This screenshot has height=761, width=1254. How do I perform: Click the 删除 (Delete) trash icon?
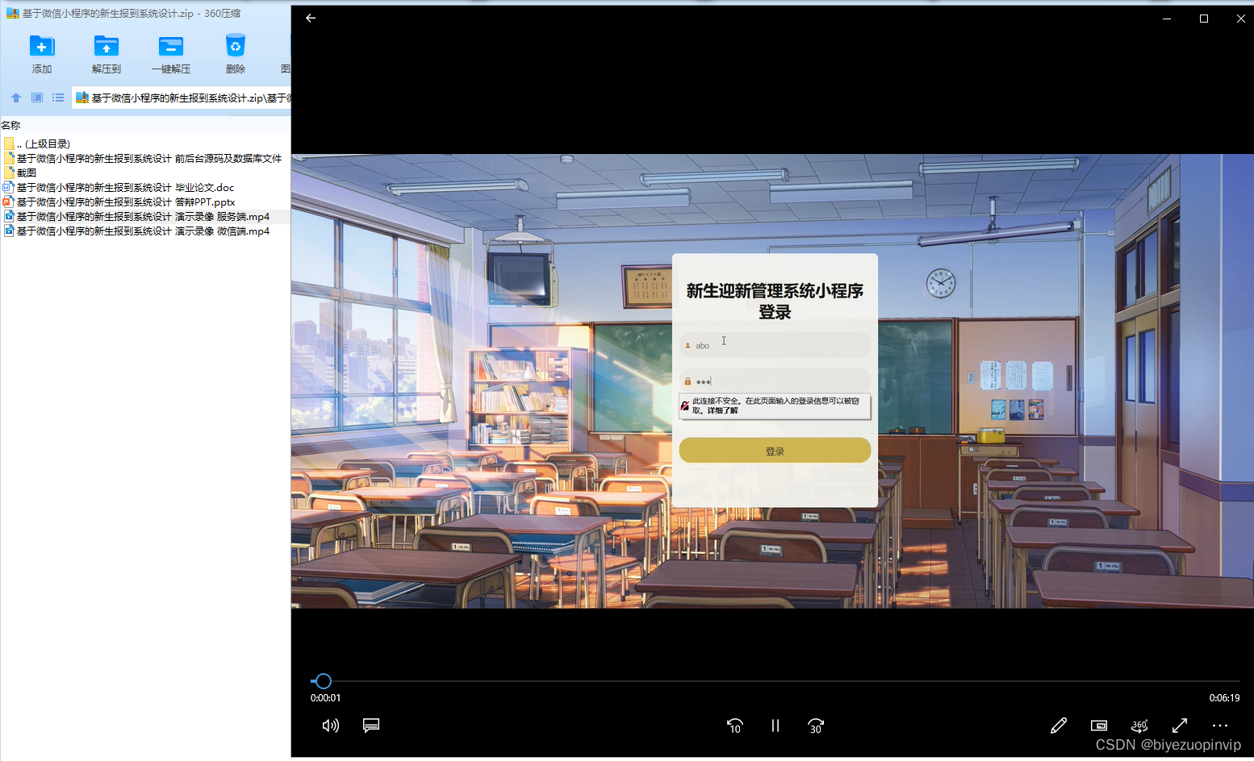point(235,45)
